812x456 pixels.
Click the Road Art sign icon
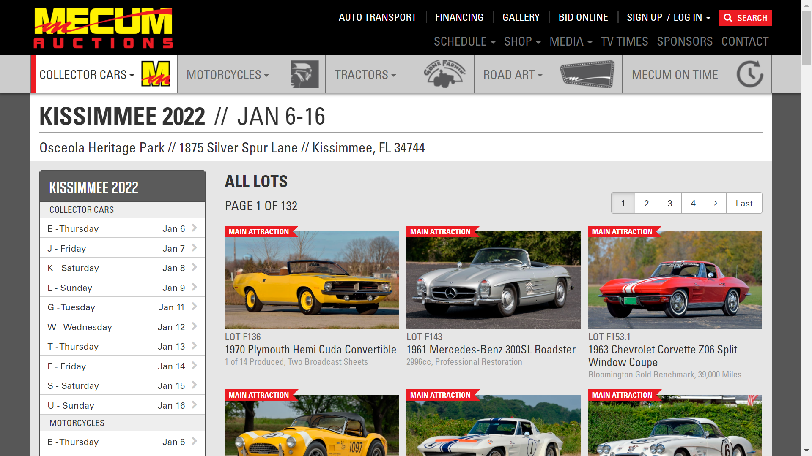[x=587, y=74]
